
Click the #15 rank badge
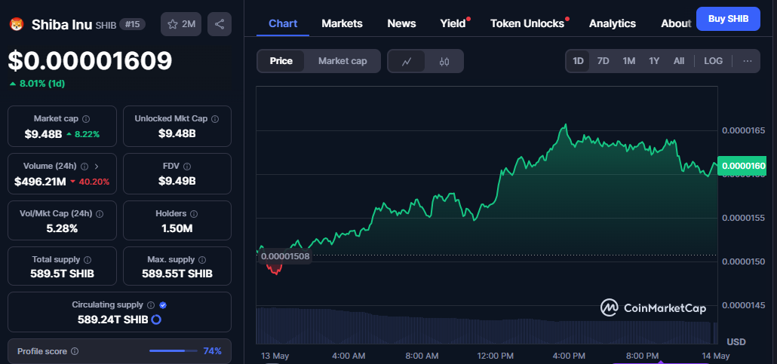coord(132,24)
